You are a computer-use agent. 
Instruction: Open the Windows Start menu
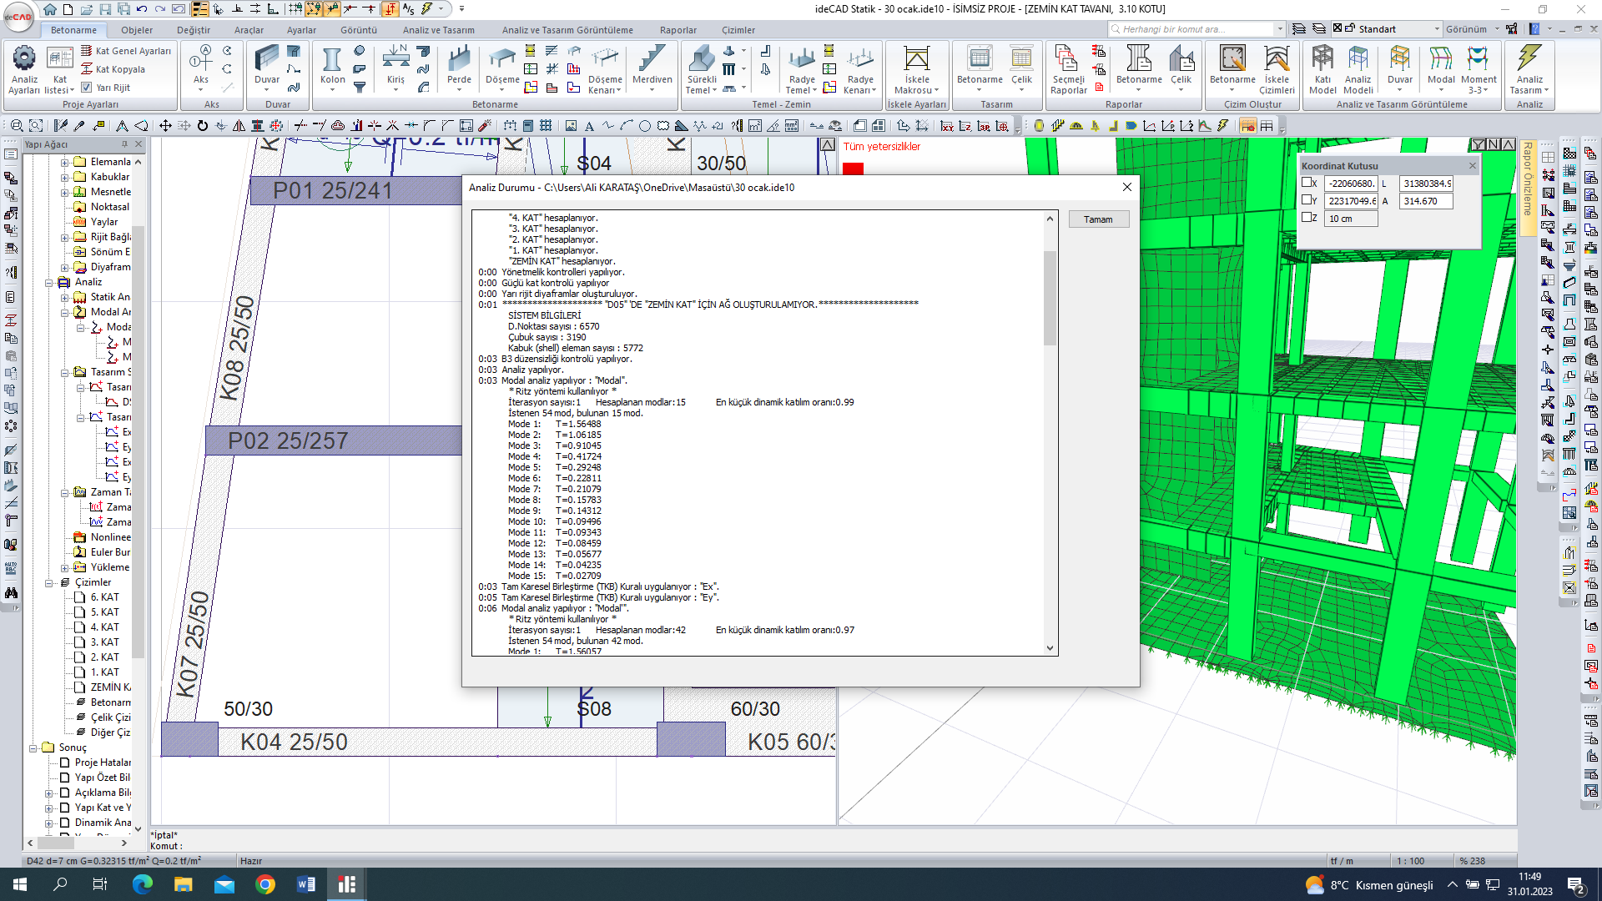point(20,884)
